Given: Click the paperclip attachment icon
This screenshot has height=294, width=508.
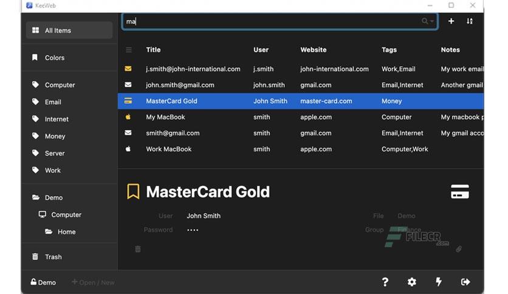Looking at the screenshot, I should click(459, 249).
